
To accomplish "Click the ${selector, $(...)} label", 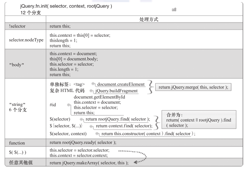I will [66, 126].
